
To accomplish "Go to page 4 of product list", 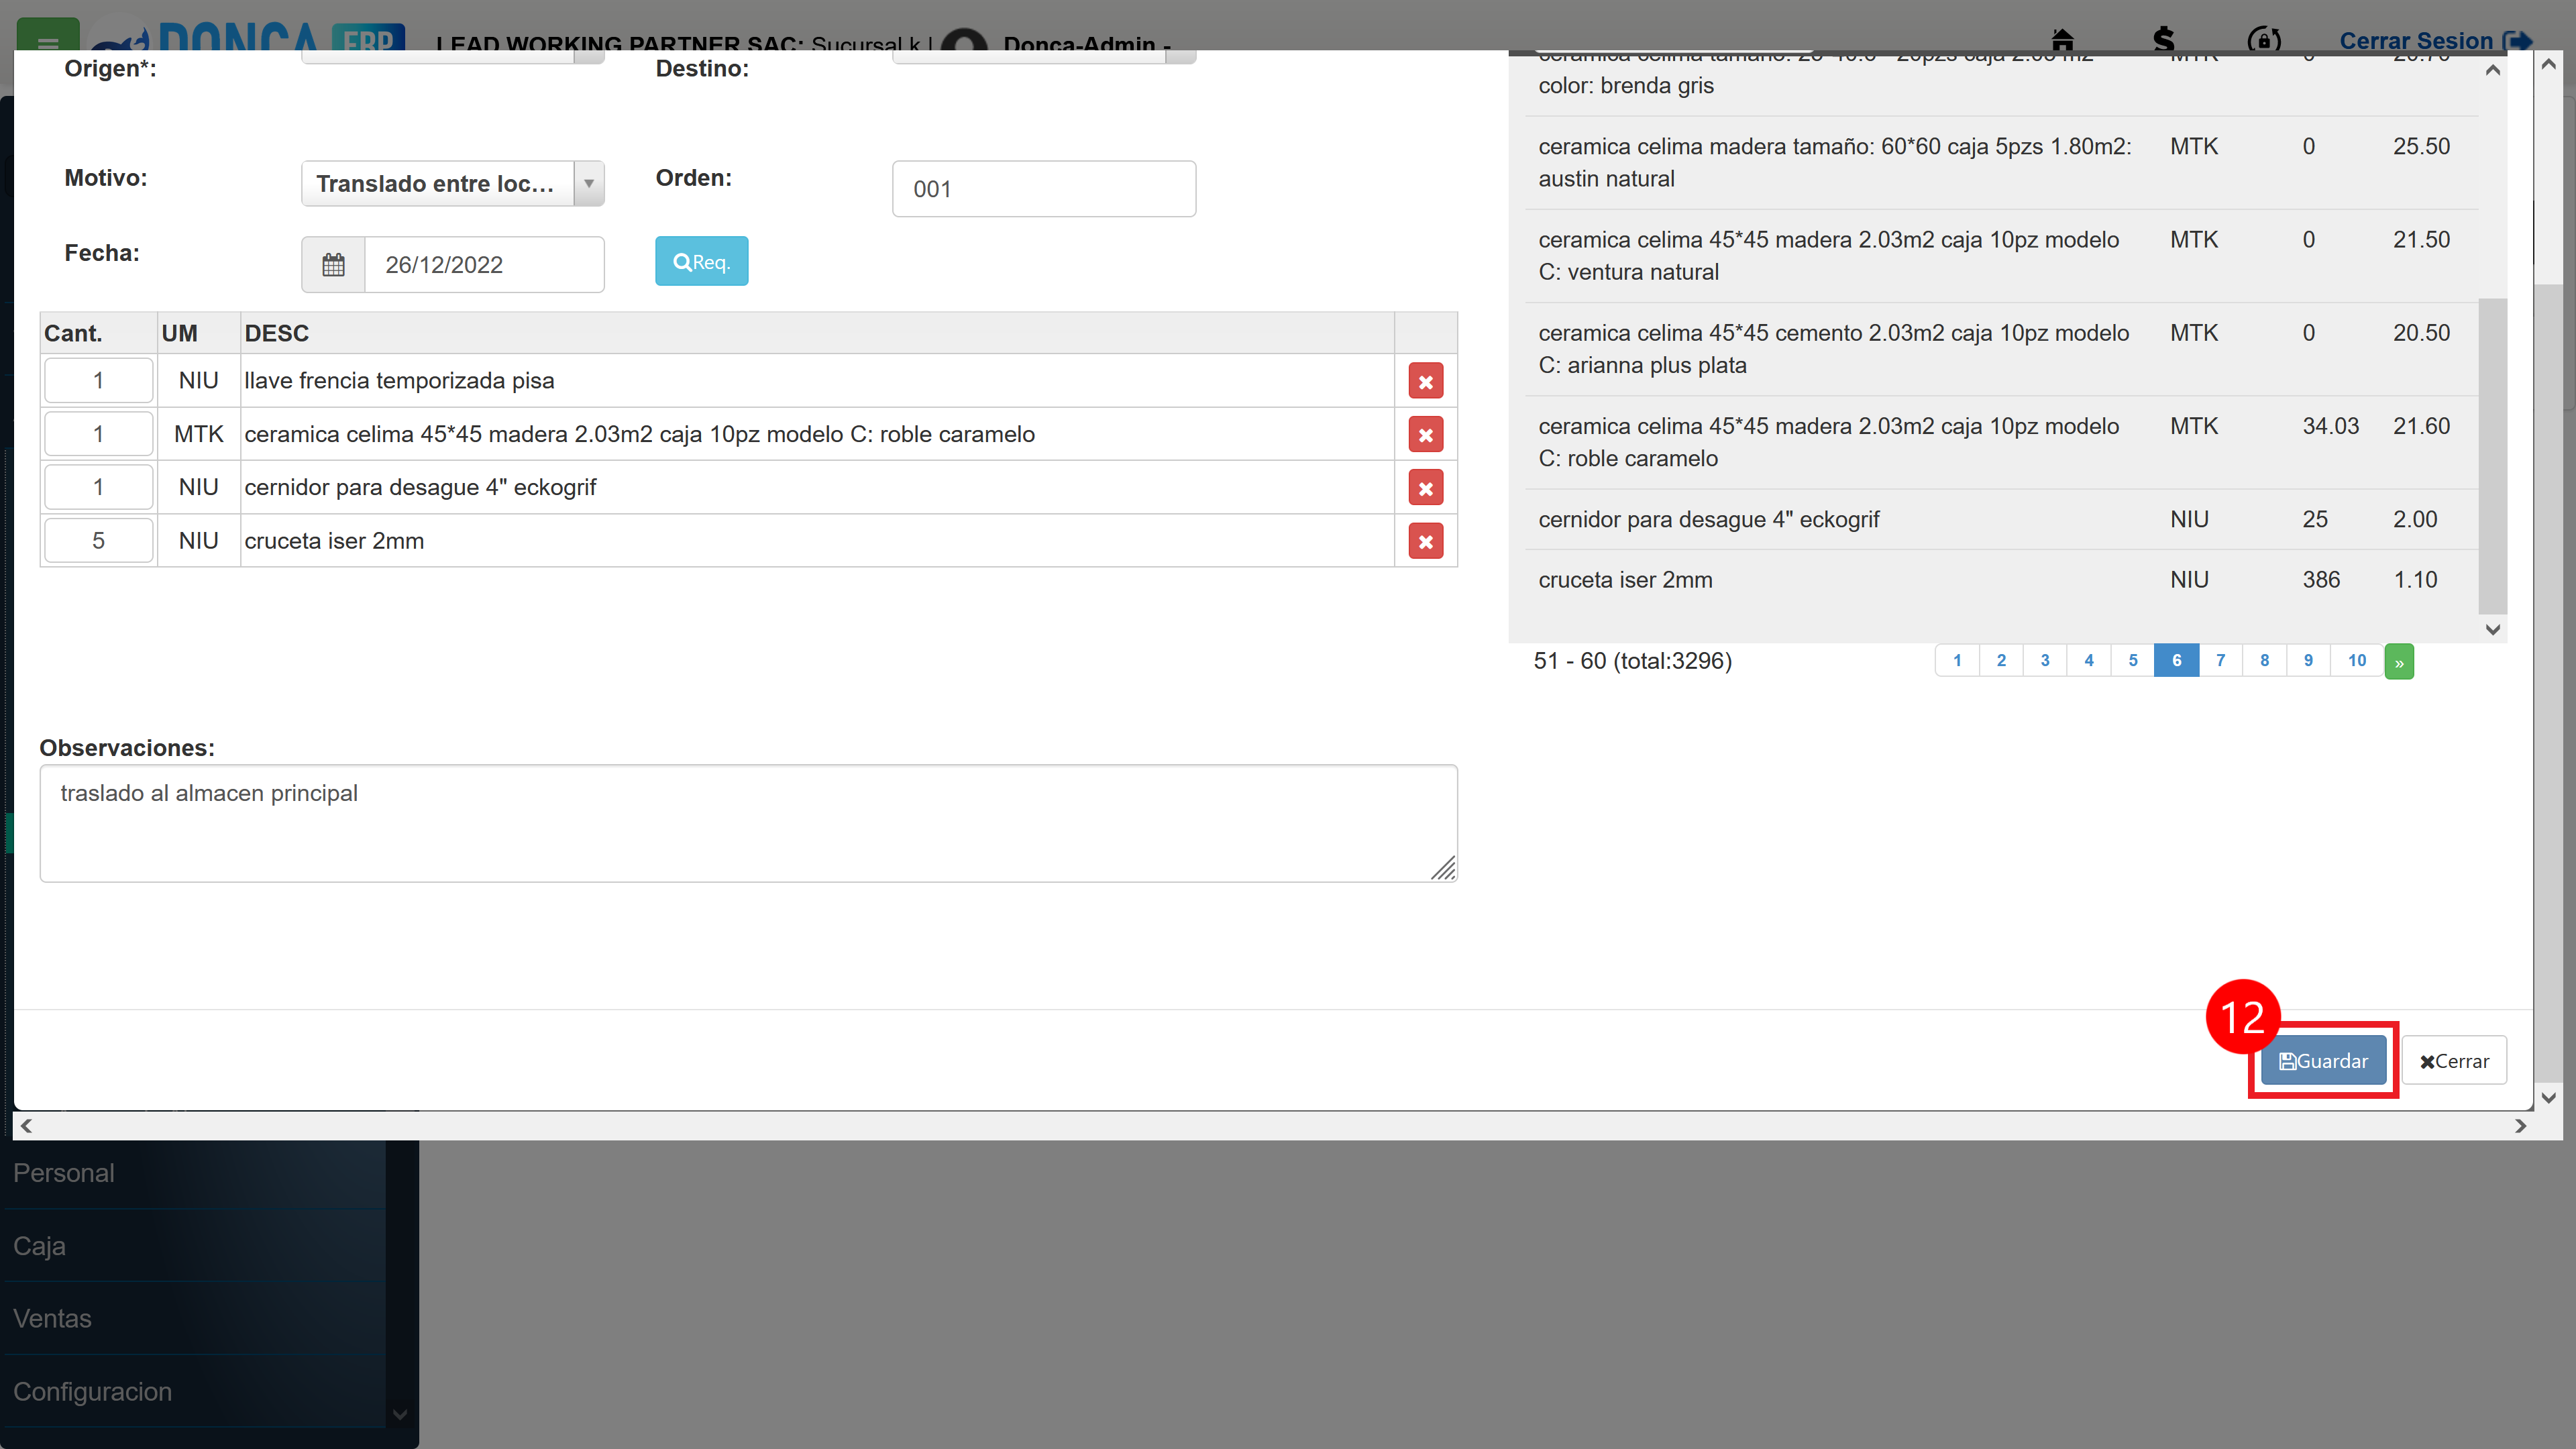I will pyautogui.click(x=2089, y=661).
